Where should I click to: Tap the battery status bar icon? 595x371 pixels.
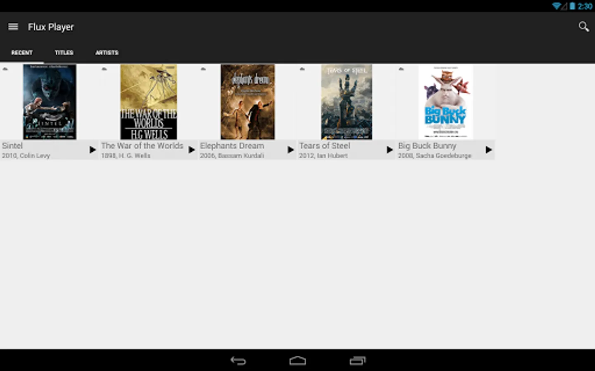pos(572,6)
